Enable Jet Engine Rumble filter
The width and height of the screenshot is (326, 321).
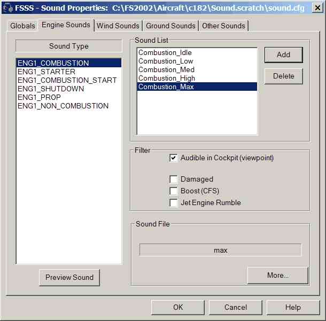(173, 203)
